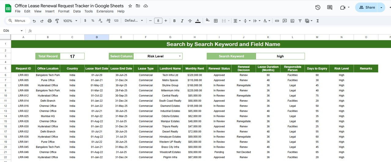Image resolution: width=391 pixels, height=162 pixels.
Task: Star this document in the title bar
Action: click(x=130, y=6)
